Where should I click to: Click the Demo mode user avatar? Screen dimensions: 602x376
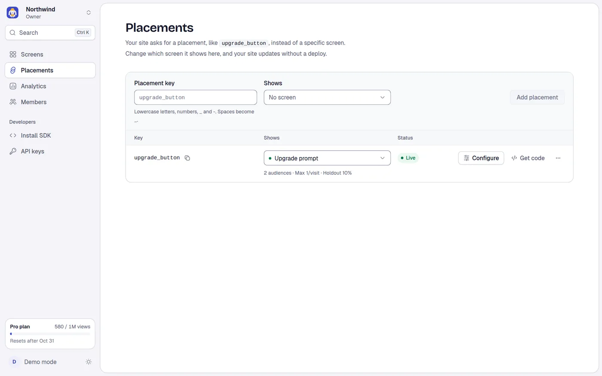pyautogui.click(x=14, y=362)
